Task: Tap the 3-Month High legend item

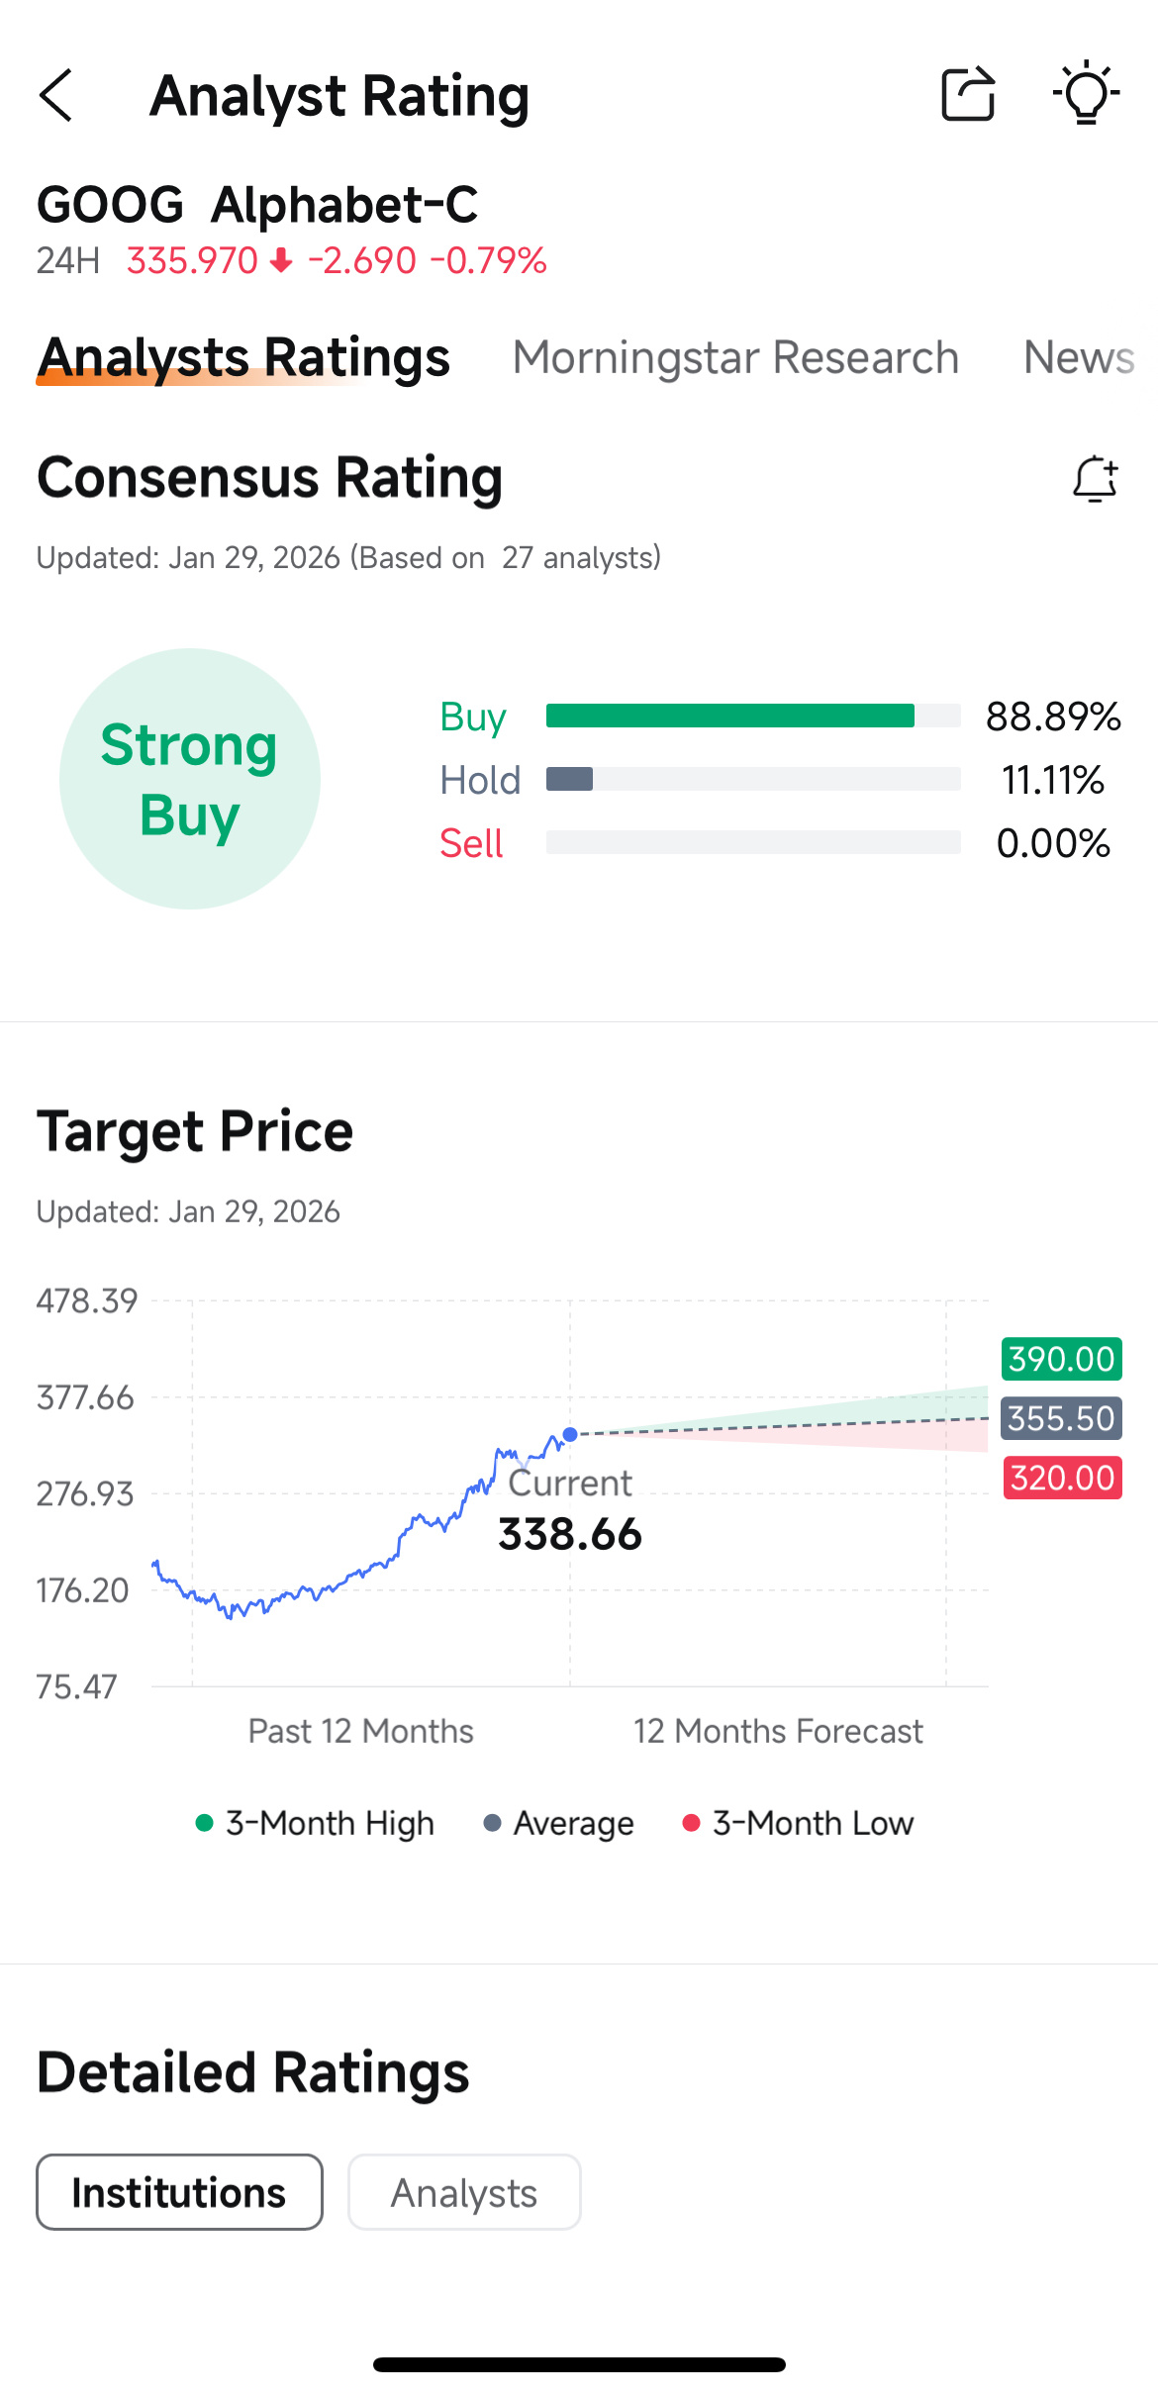Action: (316, 1823)
